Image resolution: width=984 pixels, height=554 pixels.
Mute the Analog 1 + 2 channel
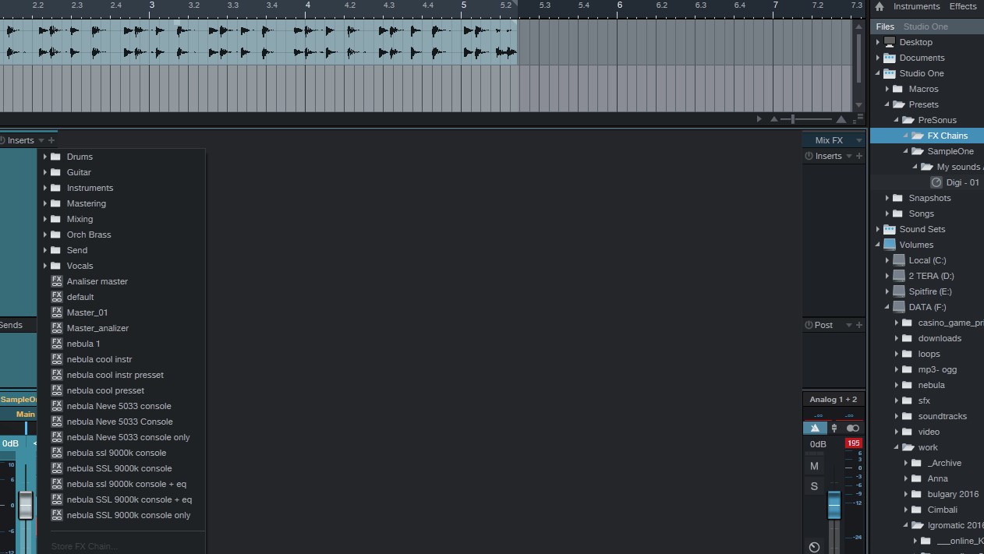pyautogui.click(x=814, y=466)
